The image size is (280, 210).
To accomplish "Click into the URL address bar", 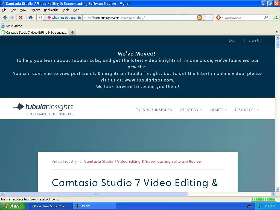I will [140, 17].
